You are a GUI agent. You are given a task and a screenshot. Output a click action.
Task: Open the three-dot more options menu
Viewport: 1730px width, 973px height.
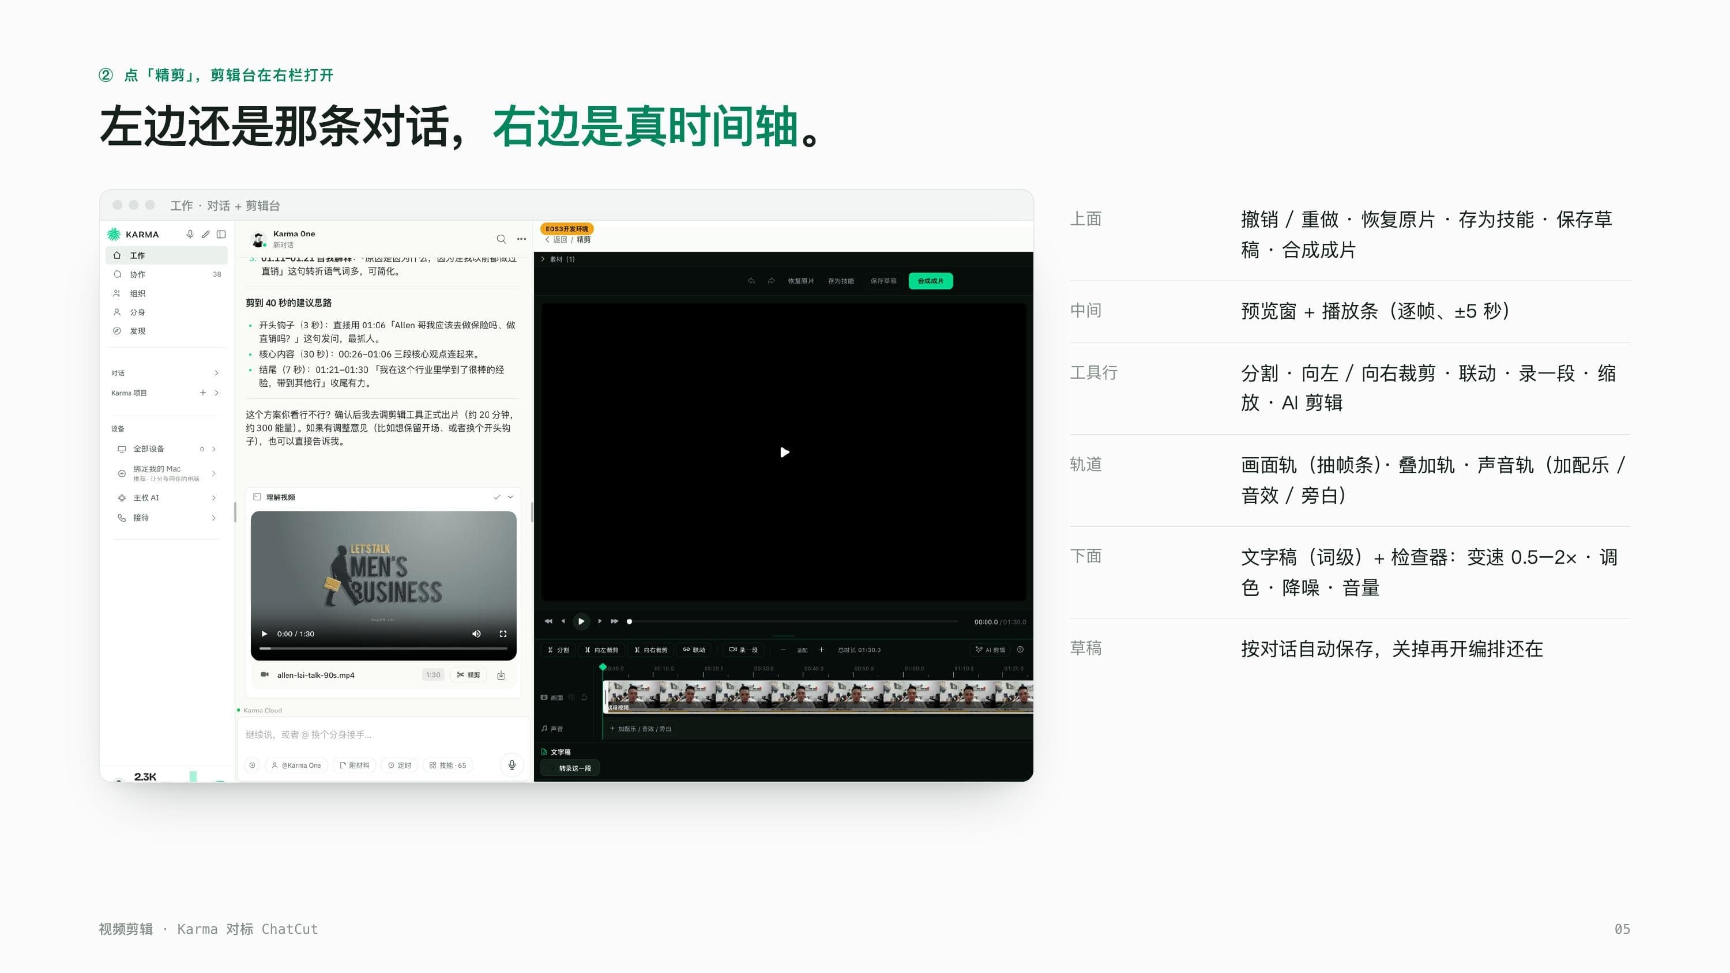(521, 239)
